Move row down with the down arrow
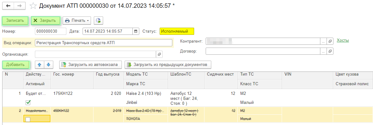The image size is (373, 125). [x=48, y=65]
